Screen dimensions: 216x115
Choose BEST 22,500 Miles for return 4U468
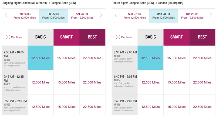[x=202, y=107]
